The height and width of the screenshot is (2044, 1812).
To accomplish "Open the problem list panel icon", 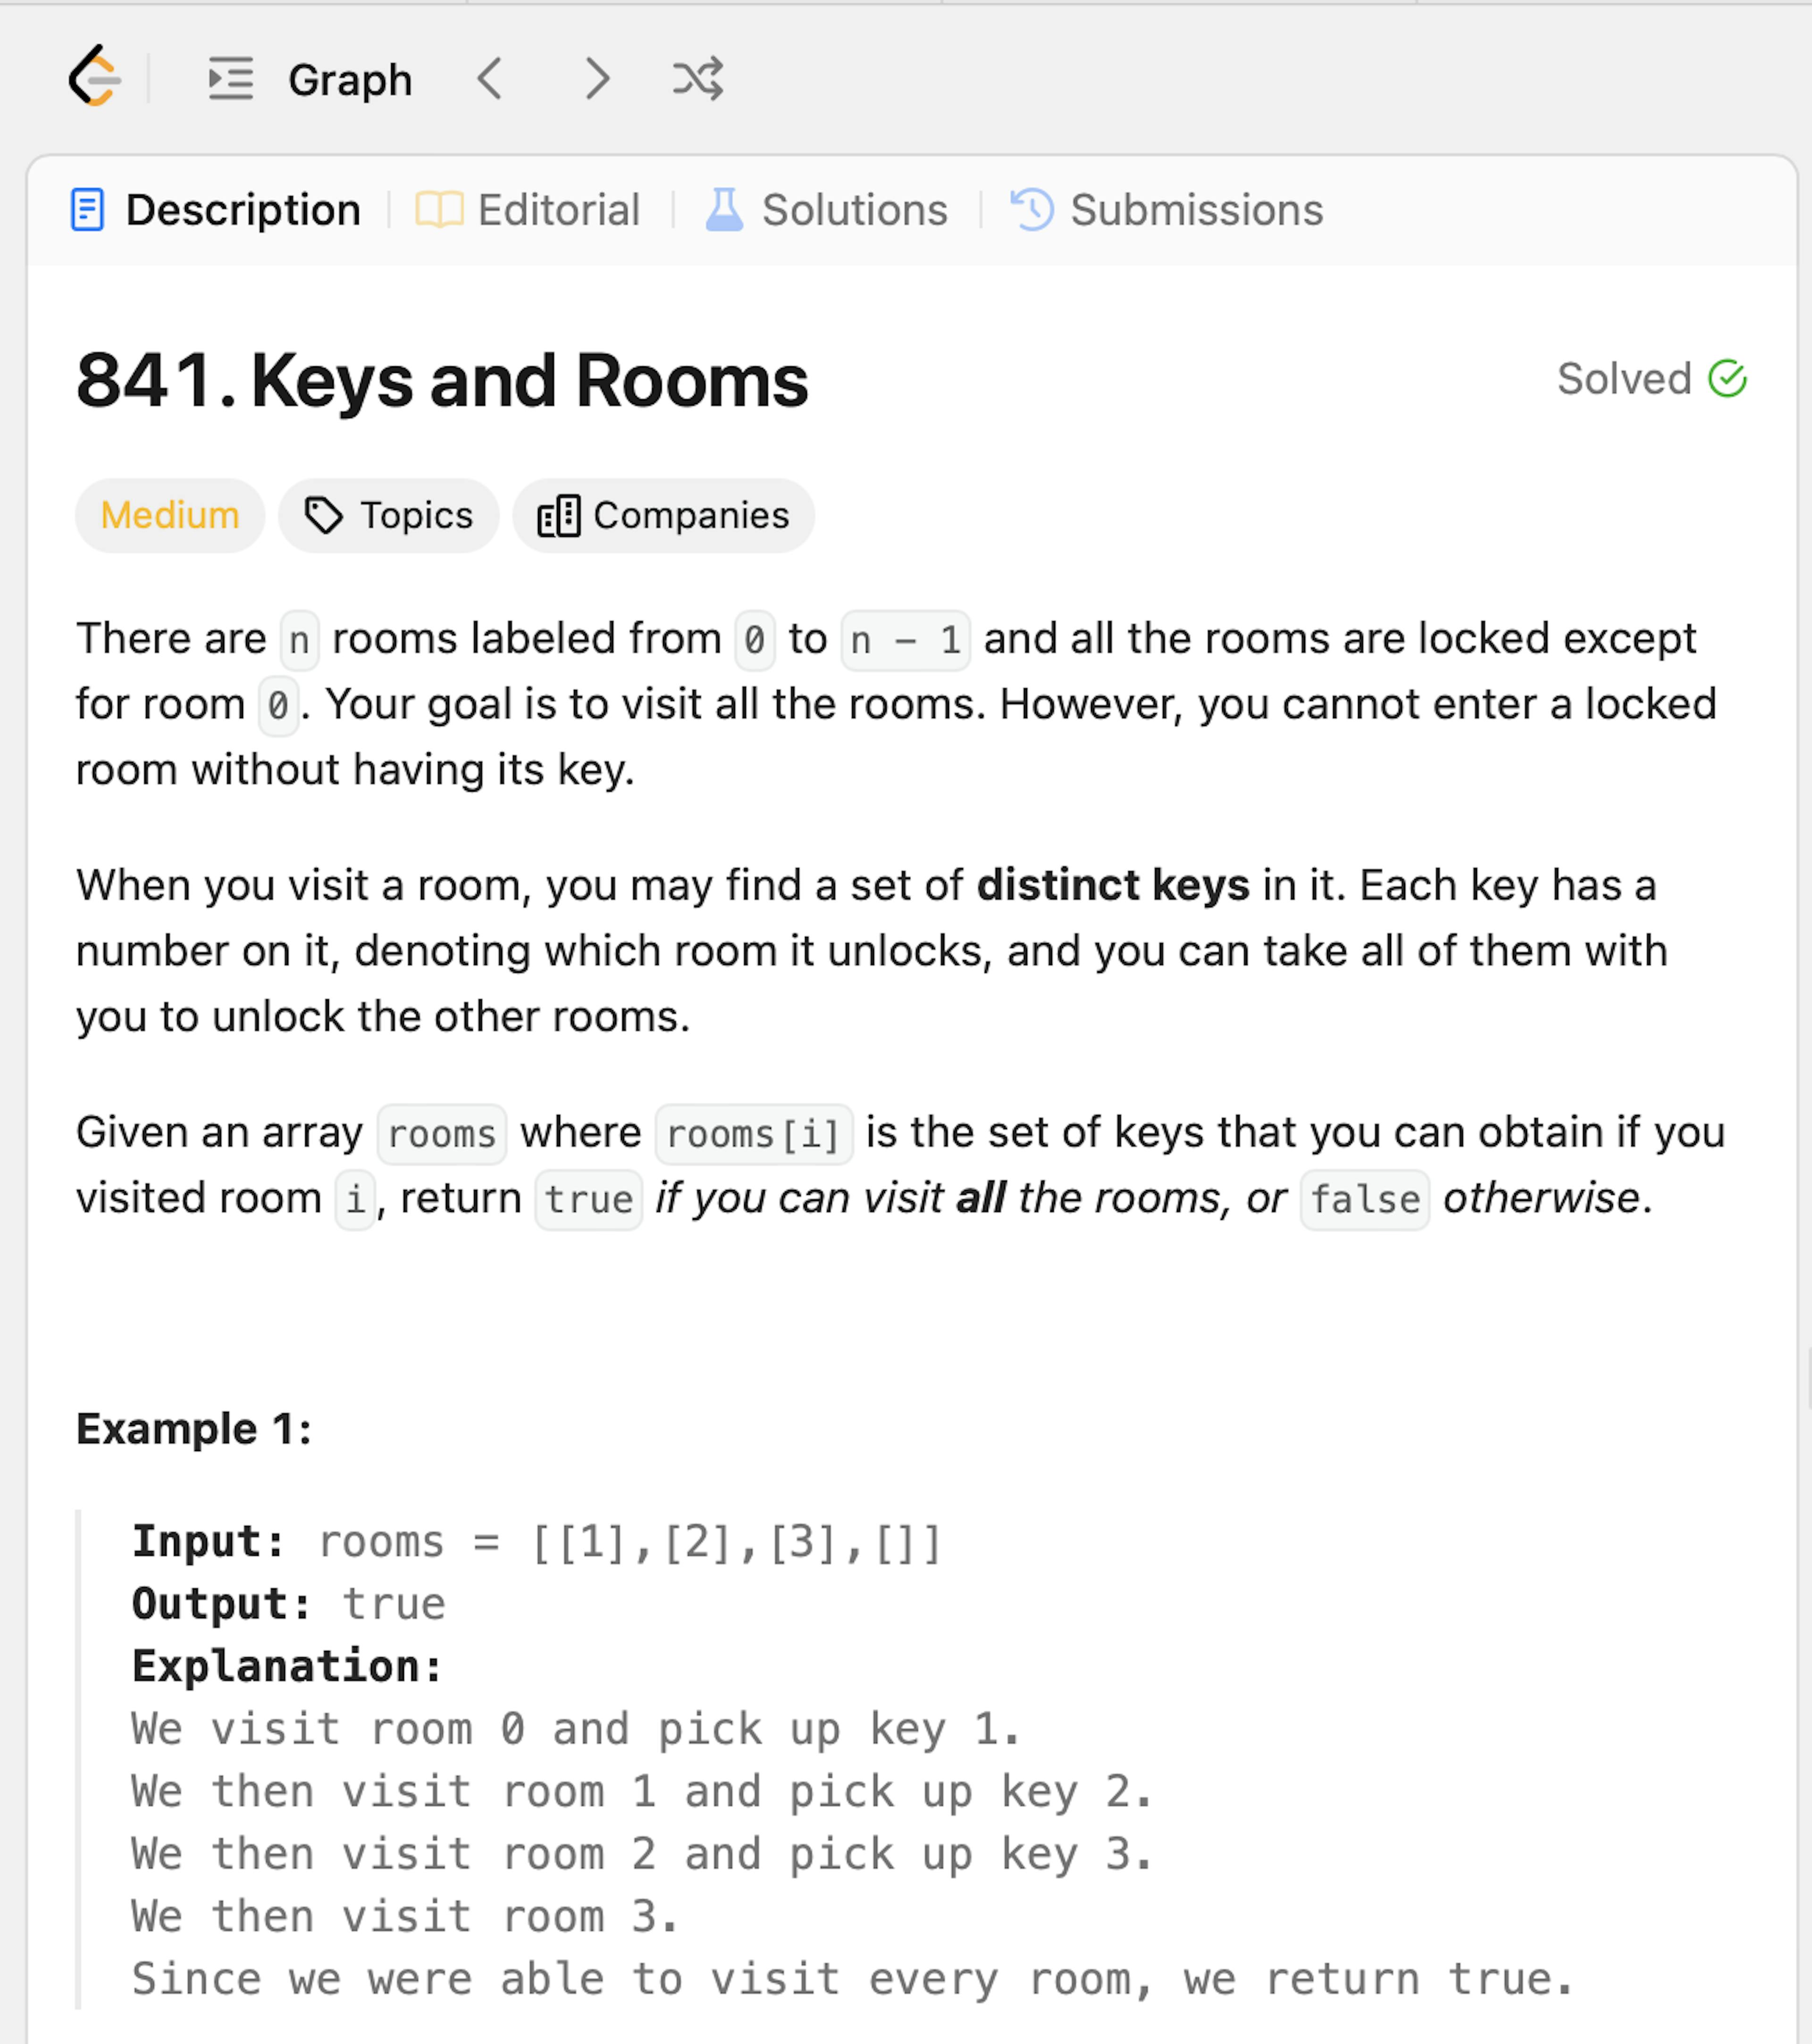I will [x=230, y=79].
